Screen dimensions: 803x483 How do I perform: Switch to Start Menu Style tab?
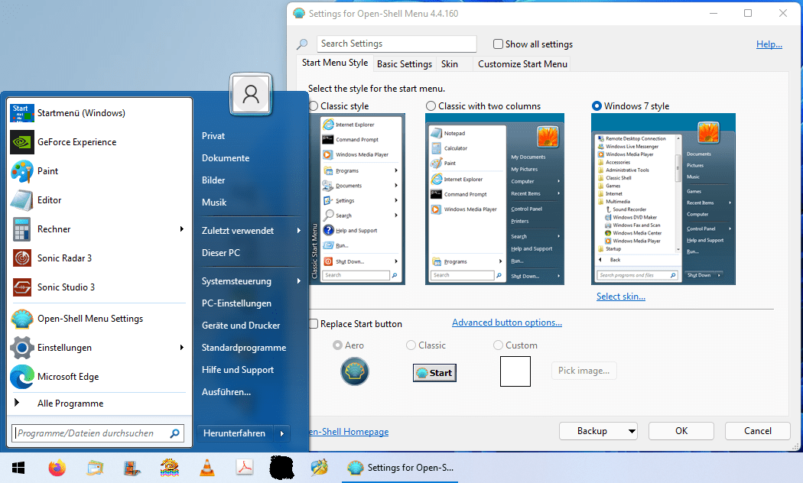point(335,63)
